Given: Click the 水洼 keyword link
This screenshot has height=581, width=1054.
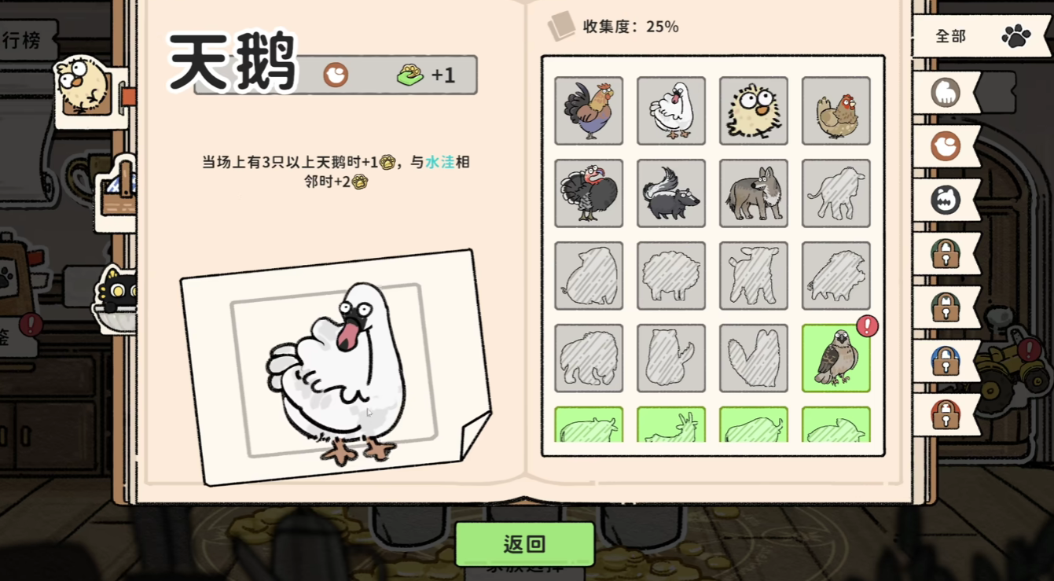Looking at the screenshot, I should point(440,162).
